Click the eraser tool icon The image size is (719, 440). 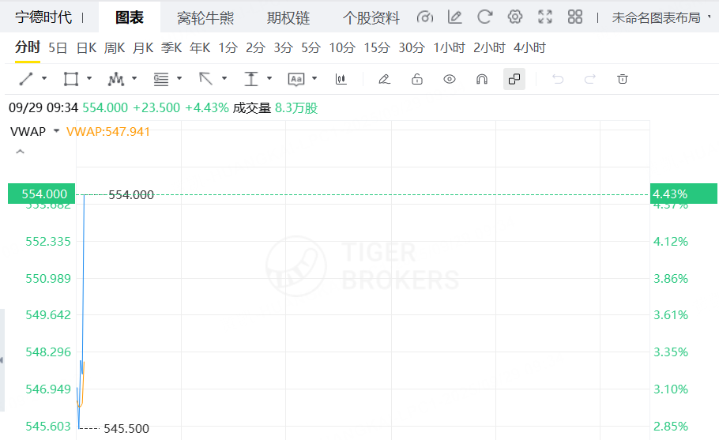pyautogui.click(x=385, y=79)
